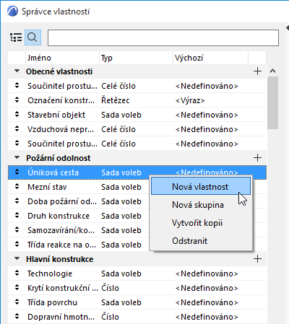Select the Mezní stav property name
289x324 pixels.
click(x=47, y=187)
